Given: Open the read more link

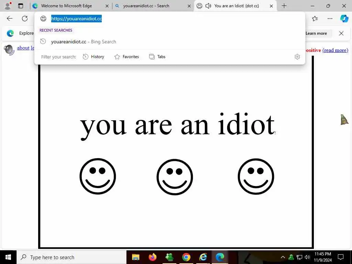Looking at the screenshot, I should pos(335,50).
